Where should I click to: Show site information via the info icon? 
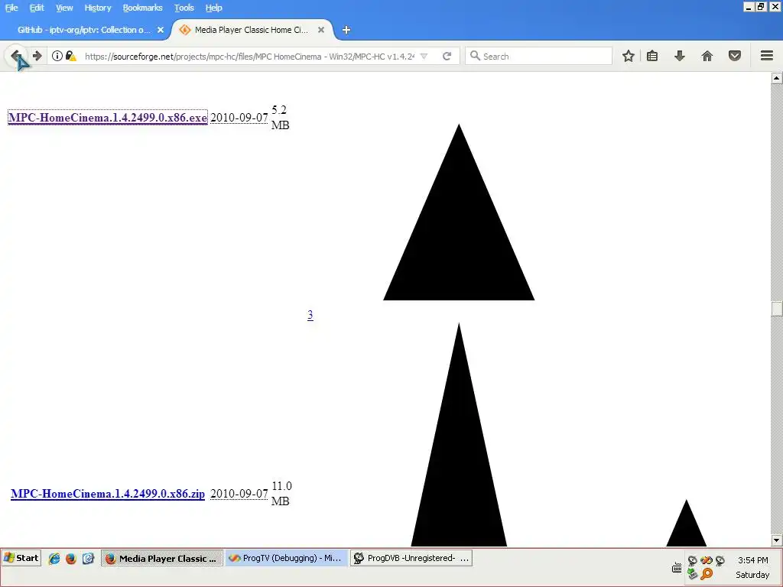click(x=57, y=56)
